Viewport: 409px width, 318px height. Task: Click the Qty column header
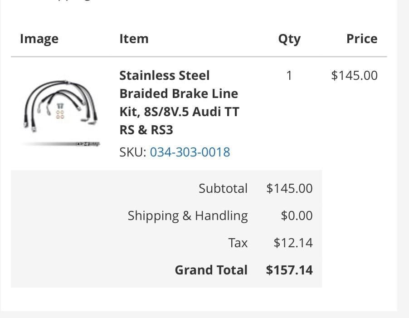pyautogui.click(x=289, y=39)
